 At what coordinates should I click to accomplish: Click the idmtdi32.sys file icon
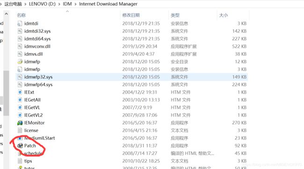(20, 31)
